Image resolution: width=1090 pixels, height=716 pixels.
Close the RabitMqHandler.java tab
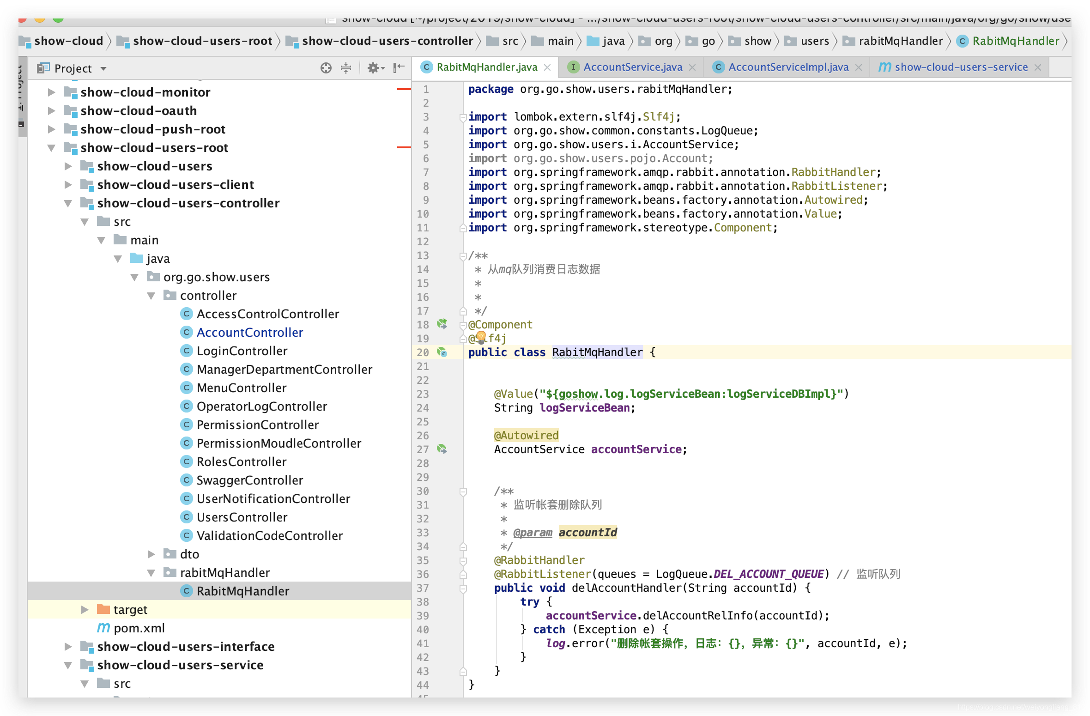548,68
